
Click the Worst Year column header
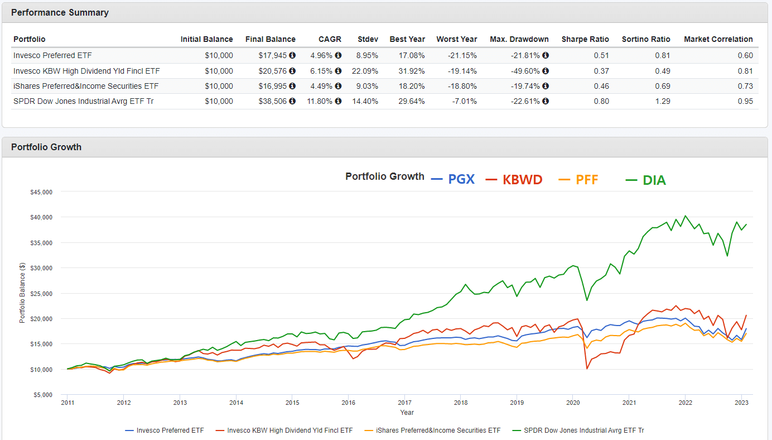click(x=457, y=39)
